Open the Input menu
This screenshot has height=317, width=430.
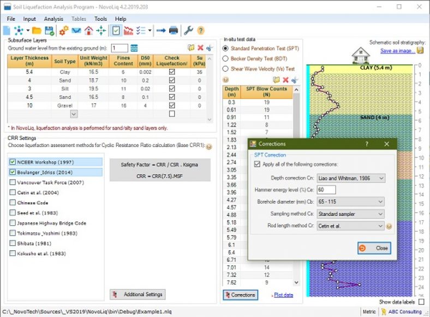[x=29, y=19]
